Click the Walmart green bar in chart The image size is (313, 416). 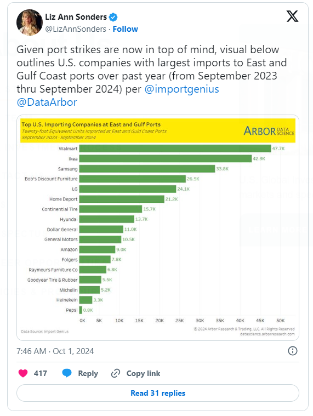(175, 149)
